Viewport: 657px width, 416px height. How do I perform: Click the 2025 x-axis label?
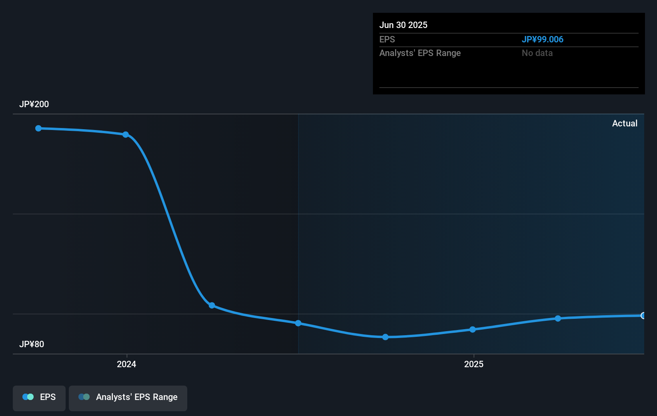[474, 364]
